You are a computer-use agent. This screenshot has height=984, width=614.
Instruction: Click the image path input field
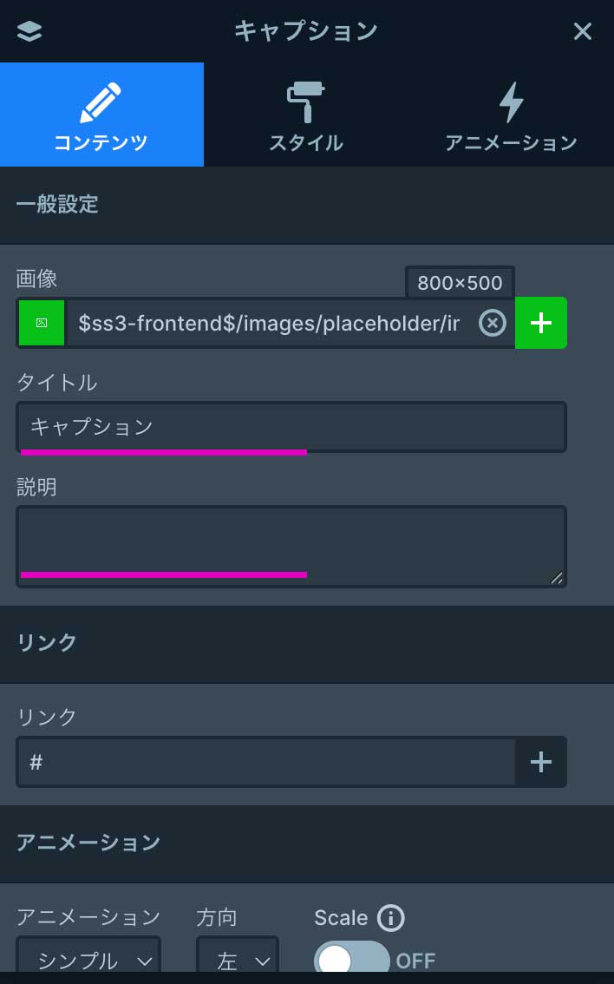(x=269, y=324)
